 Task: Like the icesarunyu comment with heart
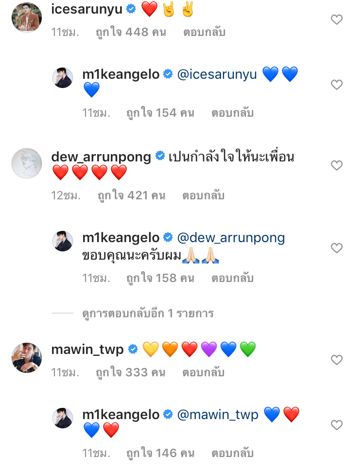[336, 20]
